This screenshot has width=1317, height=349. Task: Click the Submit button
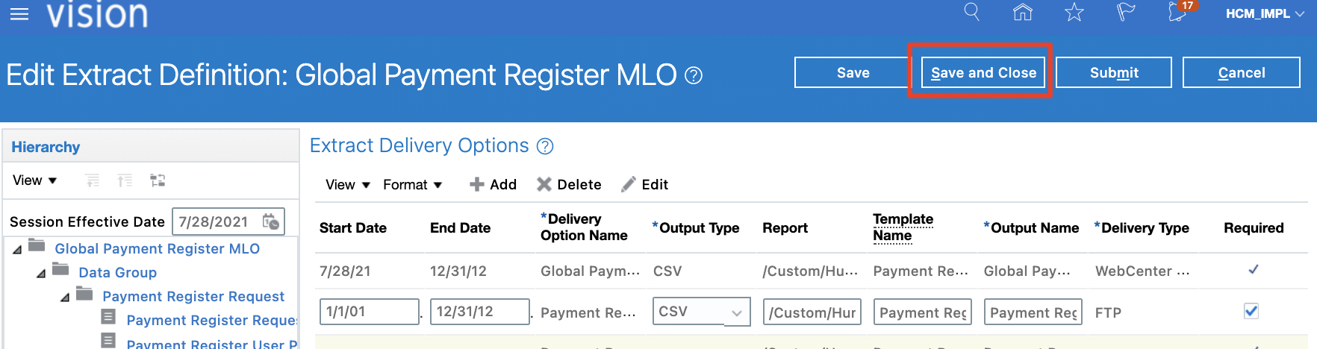[1113, 72]
